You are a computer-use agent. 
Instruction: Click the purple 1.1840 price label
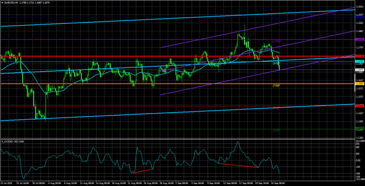[359, 40]
